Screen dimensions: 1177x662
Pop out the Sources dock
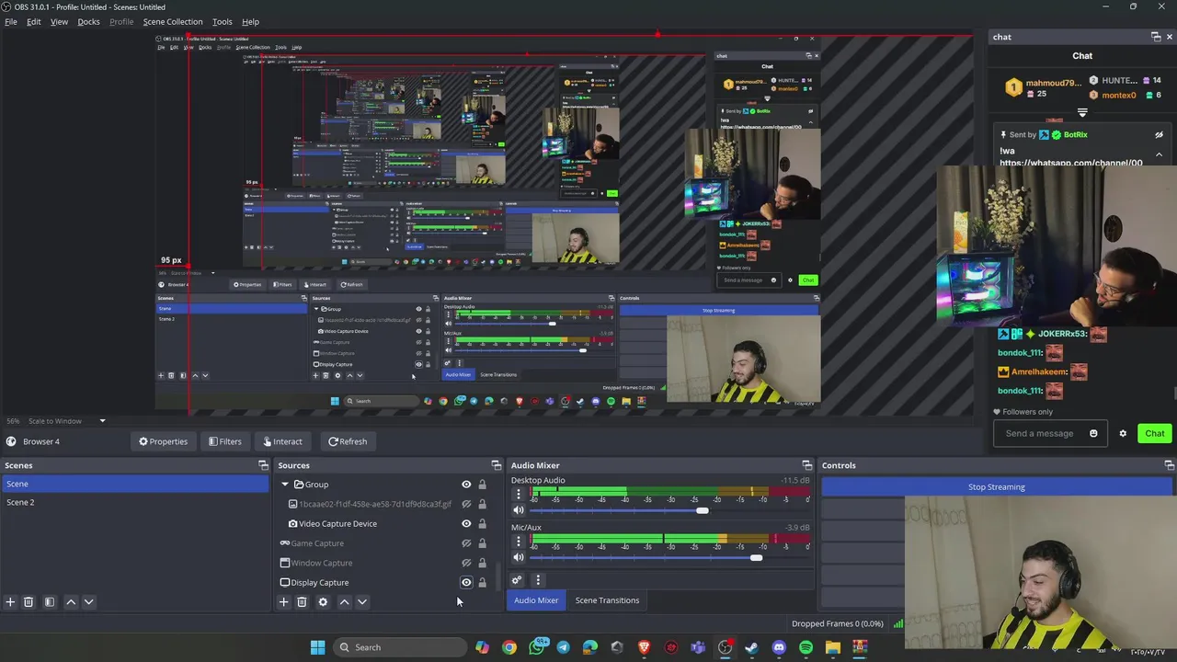click(497, 465)
